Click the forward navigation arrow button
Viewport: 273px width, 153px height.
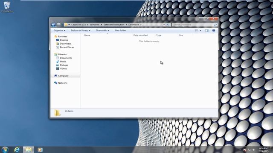pyautogui.click(x=59, y=25)
